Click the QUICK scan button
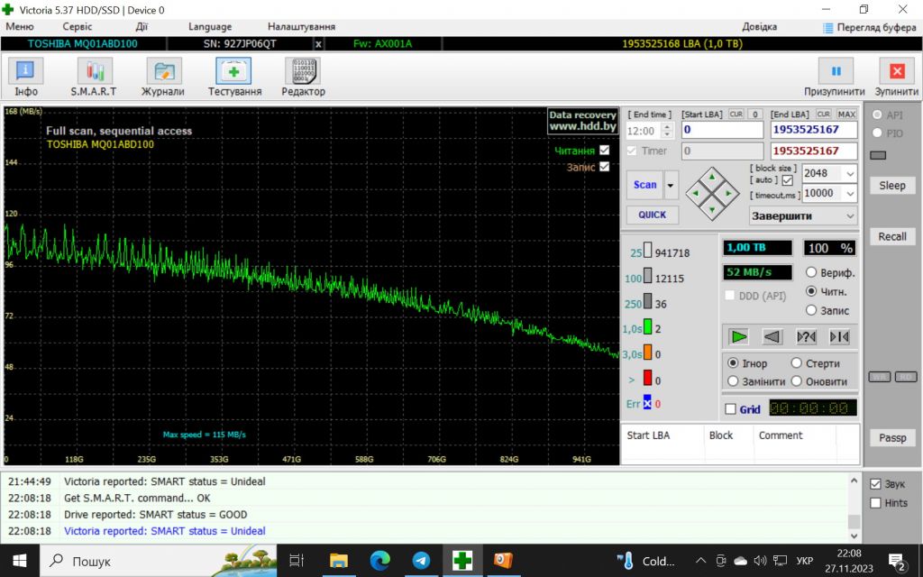Viewport: 923px width, 577px height. (x=653, y=215)
